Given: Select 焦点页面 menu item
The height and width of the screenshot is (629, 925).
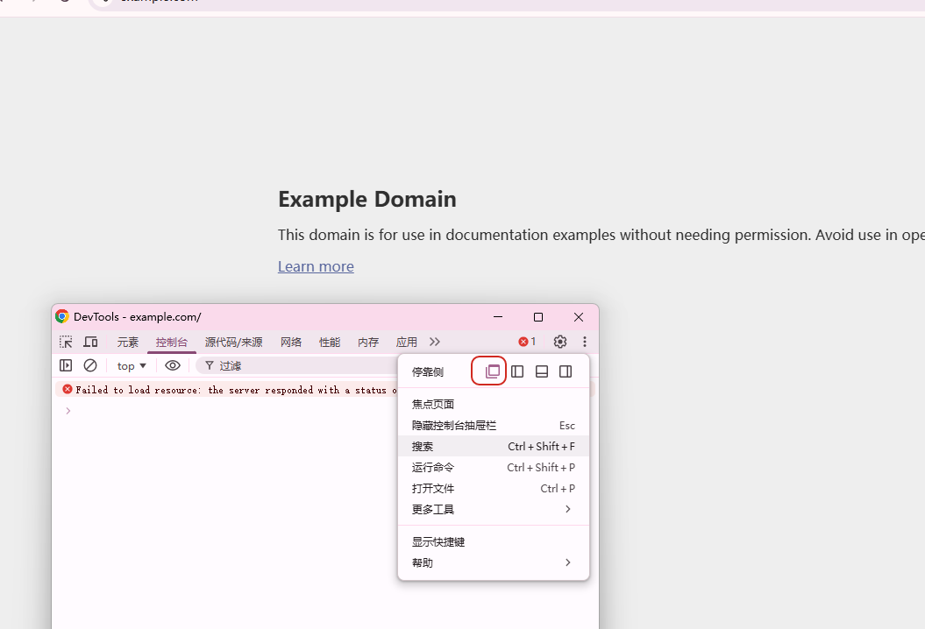Looking at the screenshot, I should [493, 405].
